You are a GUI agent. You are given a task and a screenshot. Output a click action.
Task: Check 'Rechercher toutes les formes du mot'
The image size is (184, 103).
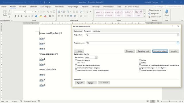[x=76, y=70]
